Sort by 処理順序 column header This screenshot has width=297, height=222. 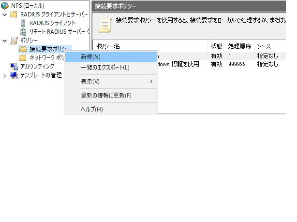tap(239, 46)
